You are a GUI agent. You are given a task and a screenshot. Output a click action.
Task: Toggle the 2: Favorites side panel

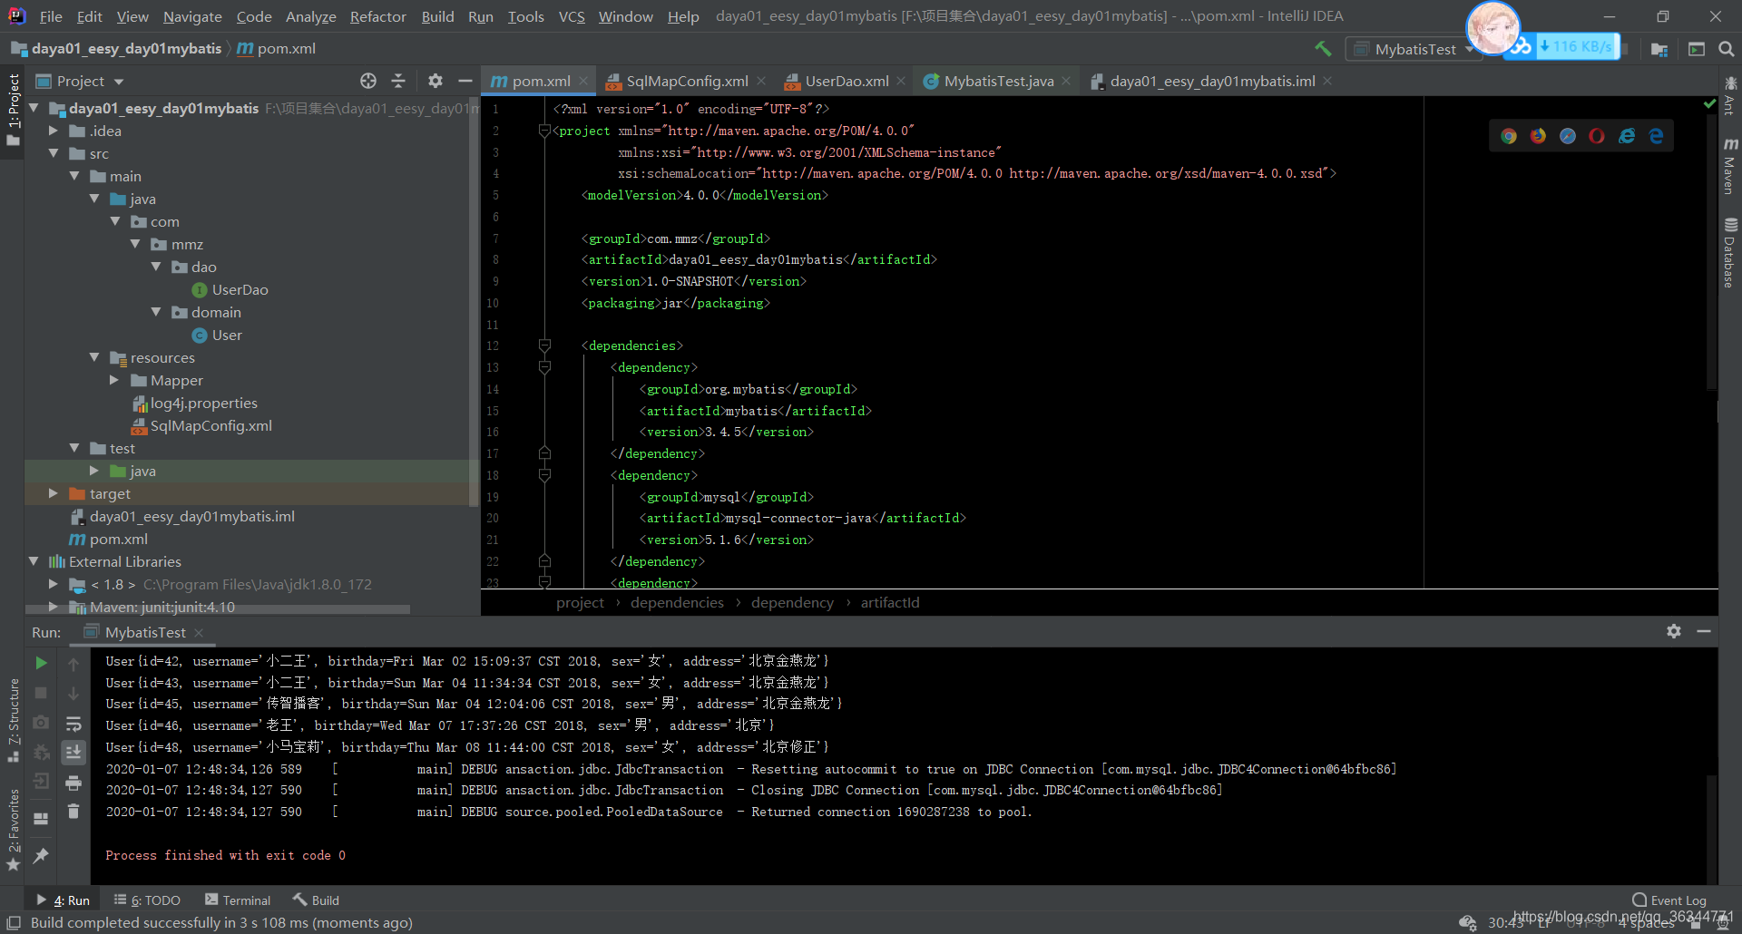tap(13, 830)
